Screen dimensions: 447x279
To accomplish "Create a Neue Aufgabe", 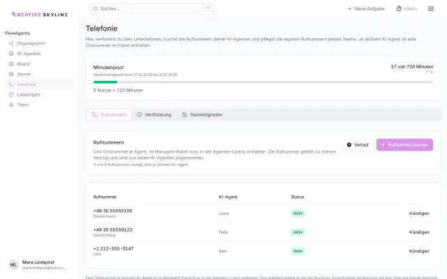I will pos(366,9).
